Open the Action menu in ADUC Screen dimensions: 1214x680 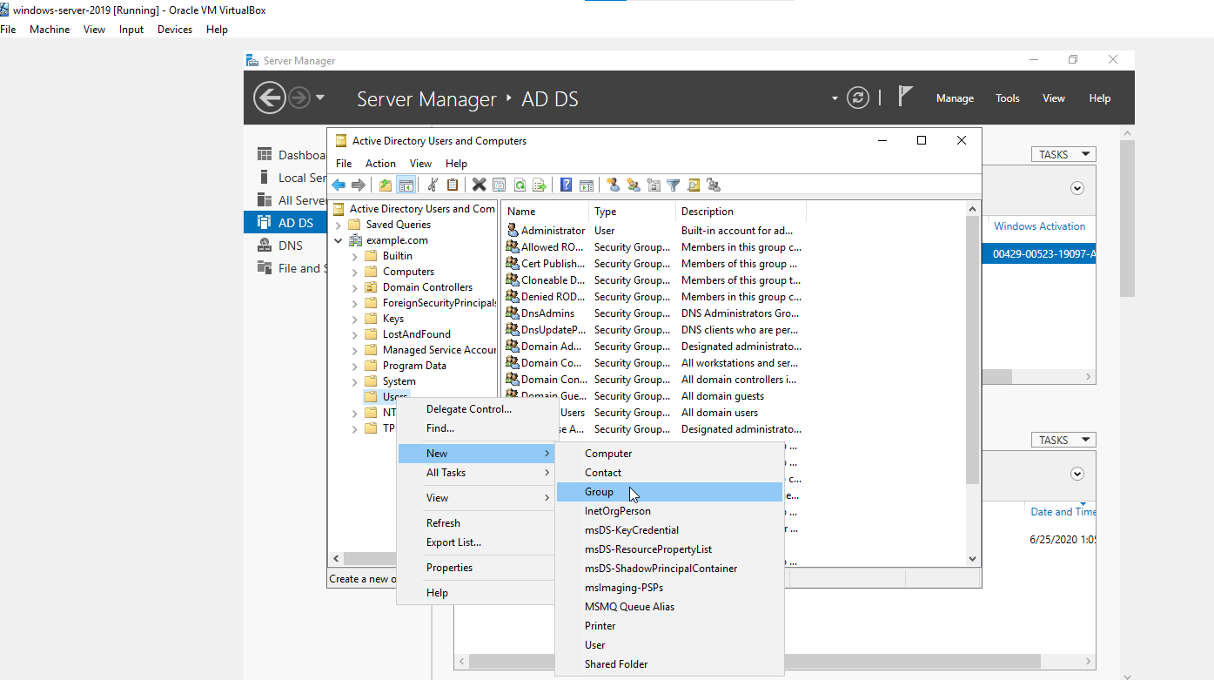380,164
